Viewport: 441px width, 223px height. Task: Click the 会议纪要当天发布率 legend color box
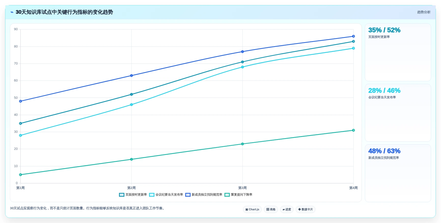pos(152,195)
